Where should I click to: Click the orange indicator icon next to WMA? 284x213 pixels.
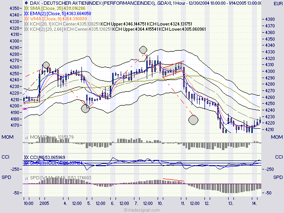pos(26,18)
